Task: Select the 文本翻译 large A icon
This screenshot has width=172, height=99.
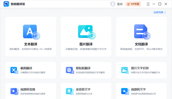Action: pyautogui.click(x=31, y=32)
